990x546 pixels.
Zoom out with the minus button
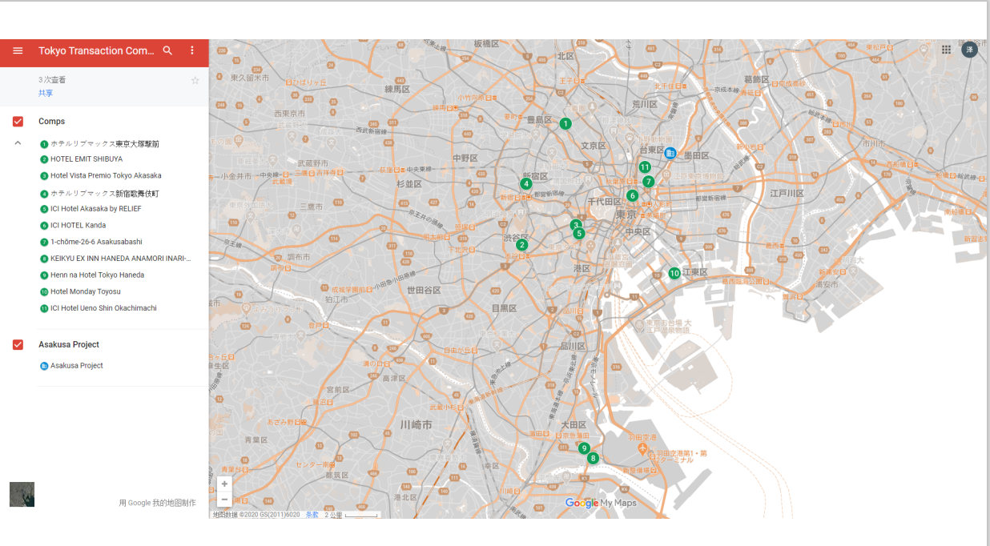tap(224, 500)
